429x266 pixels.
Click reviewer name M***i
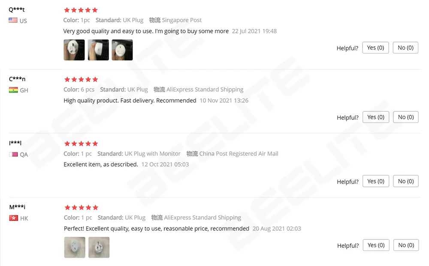pyautogui.click(x=17, y=207)
